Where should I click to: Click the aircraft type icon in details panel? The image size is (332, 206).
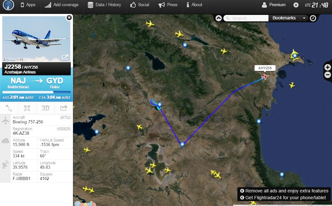5,120
